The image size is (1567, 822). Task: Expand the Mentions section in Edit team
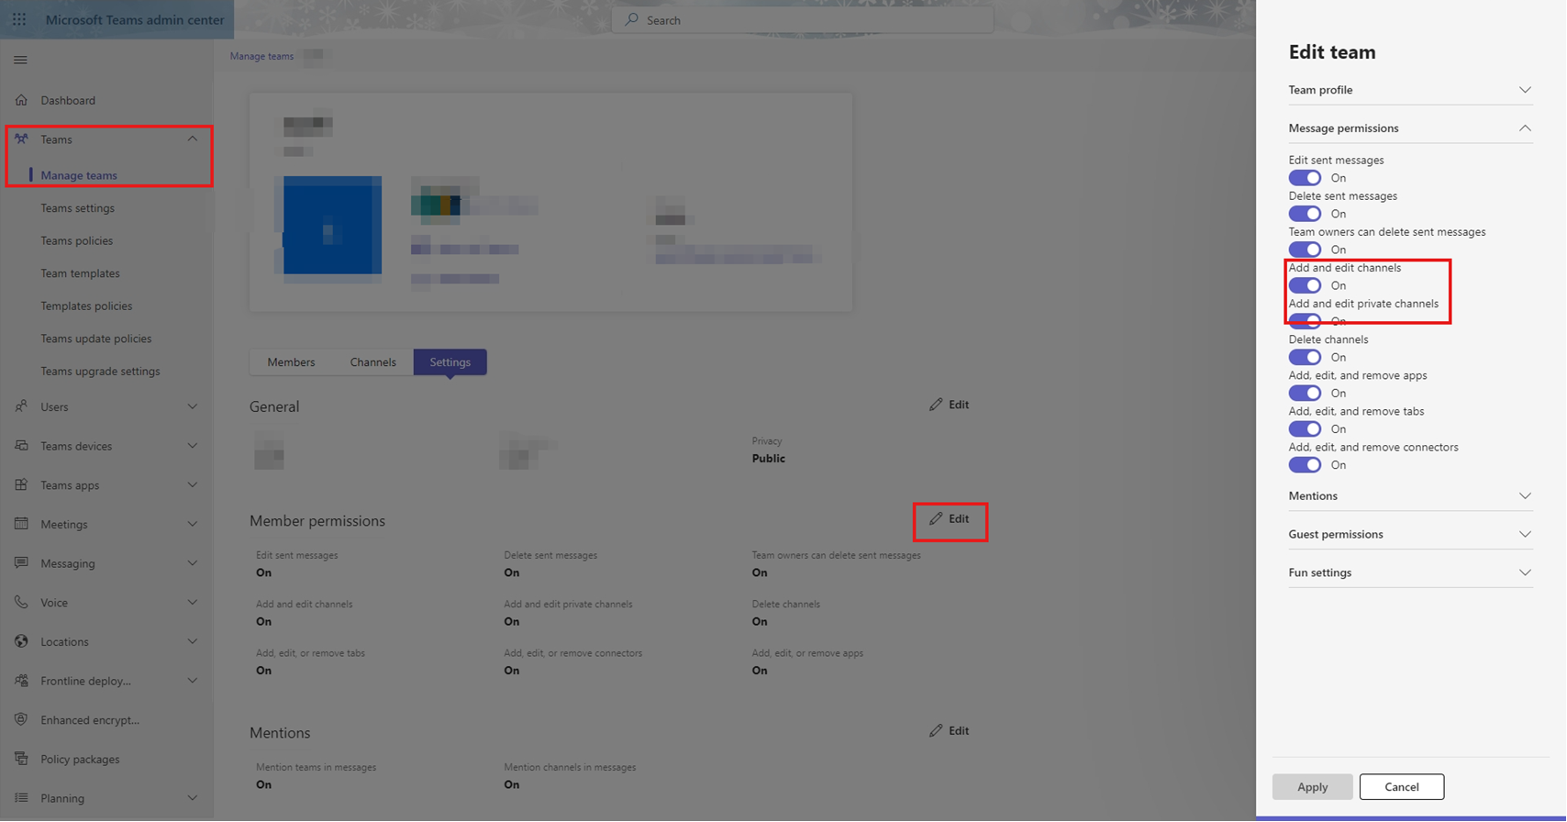(x=1410, y=496)
